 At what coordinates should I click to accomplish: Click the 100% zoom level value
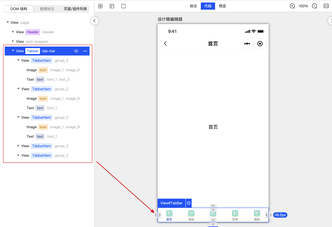tap(303, 6)
